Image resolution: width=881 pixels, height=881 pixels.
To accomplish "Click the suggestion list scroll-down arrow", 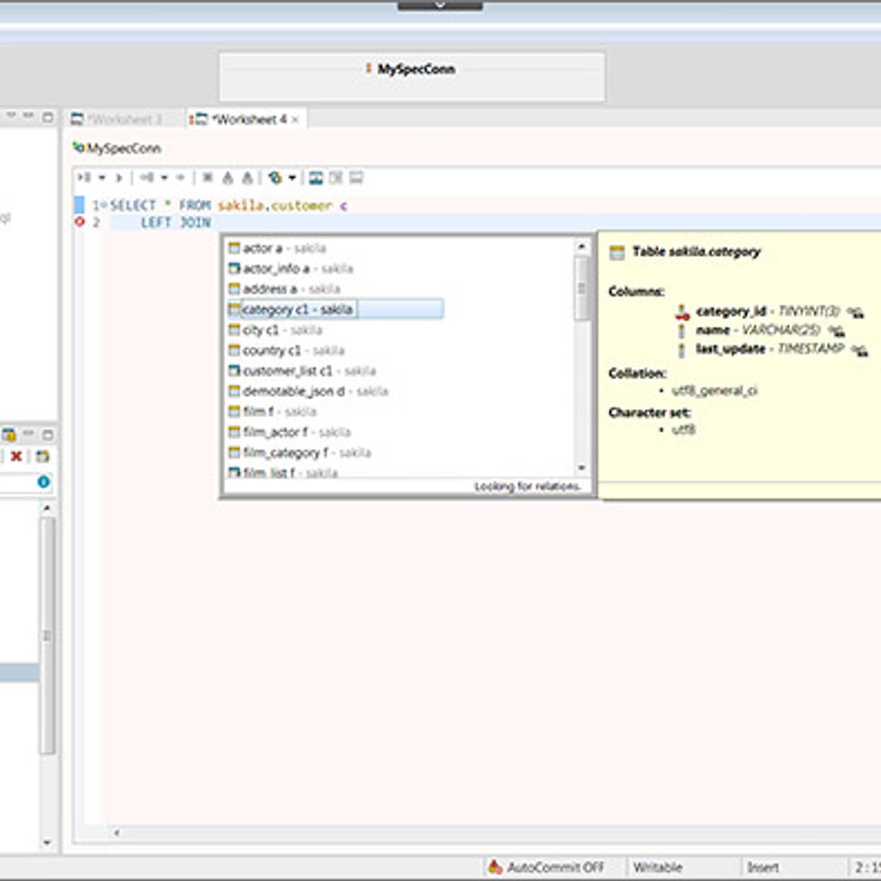I will coord(581,468).
